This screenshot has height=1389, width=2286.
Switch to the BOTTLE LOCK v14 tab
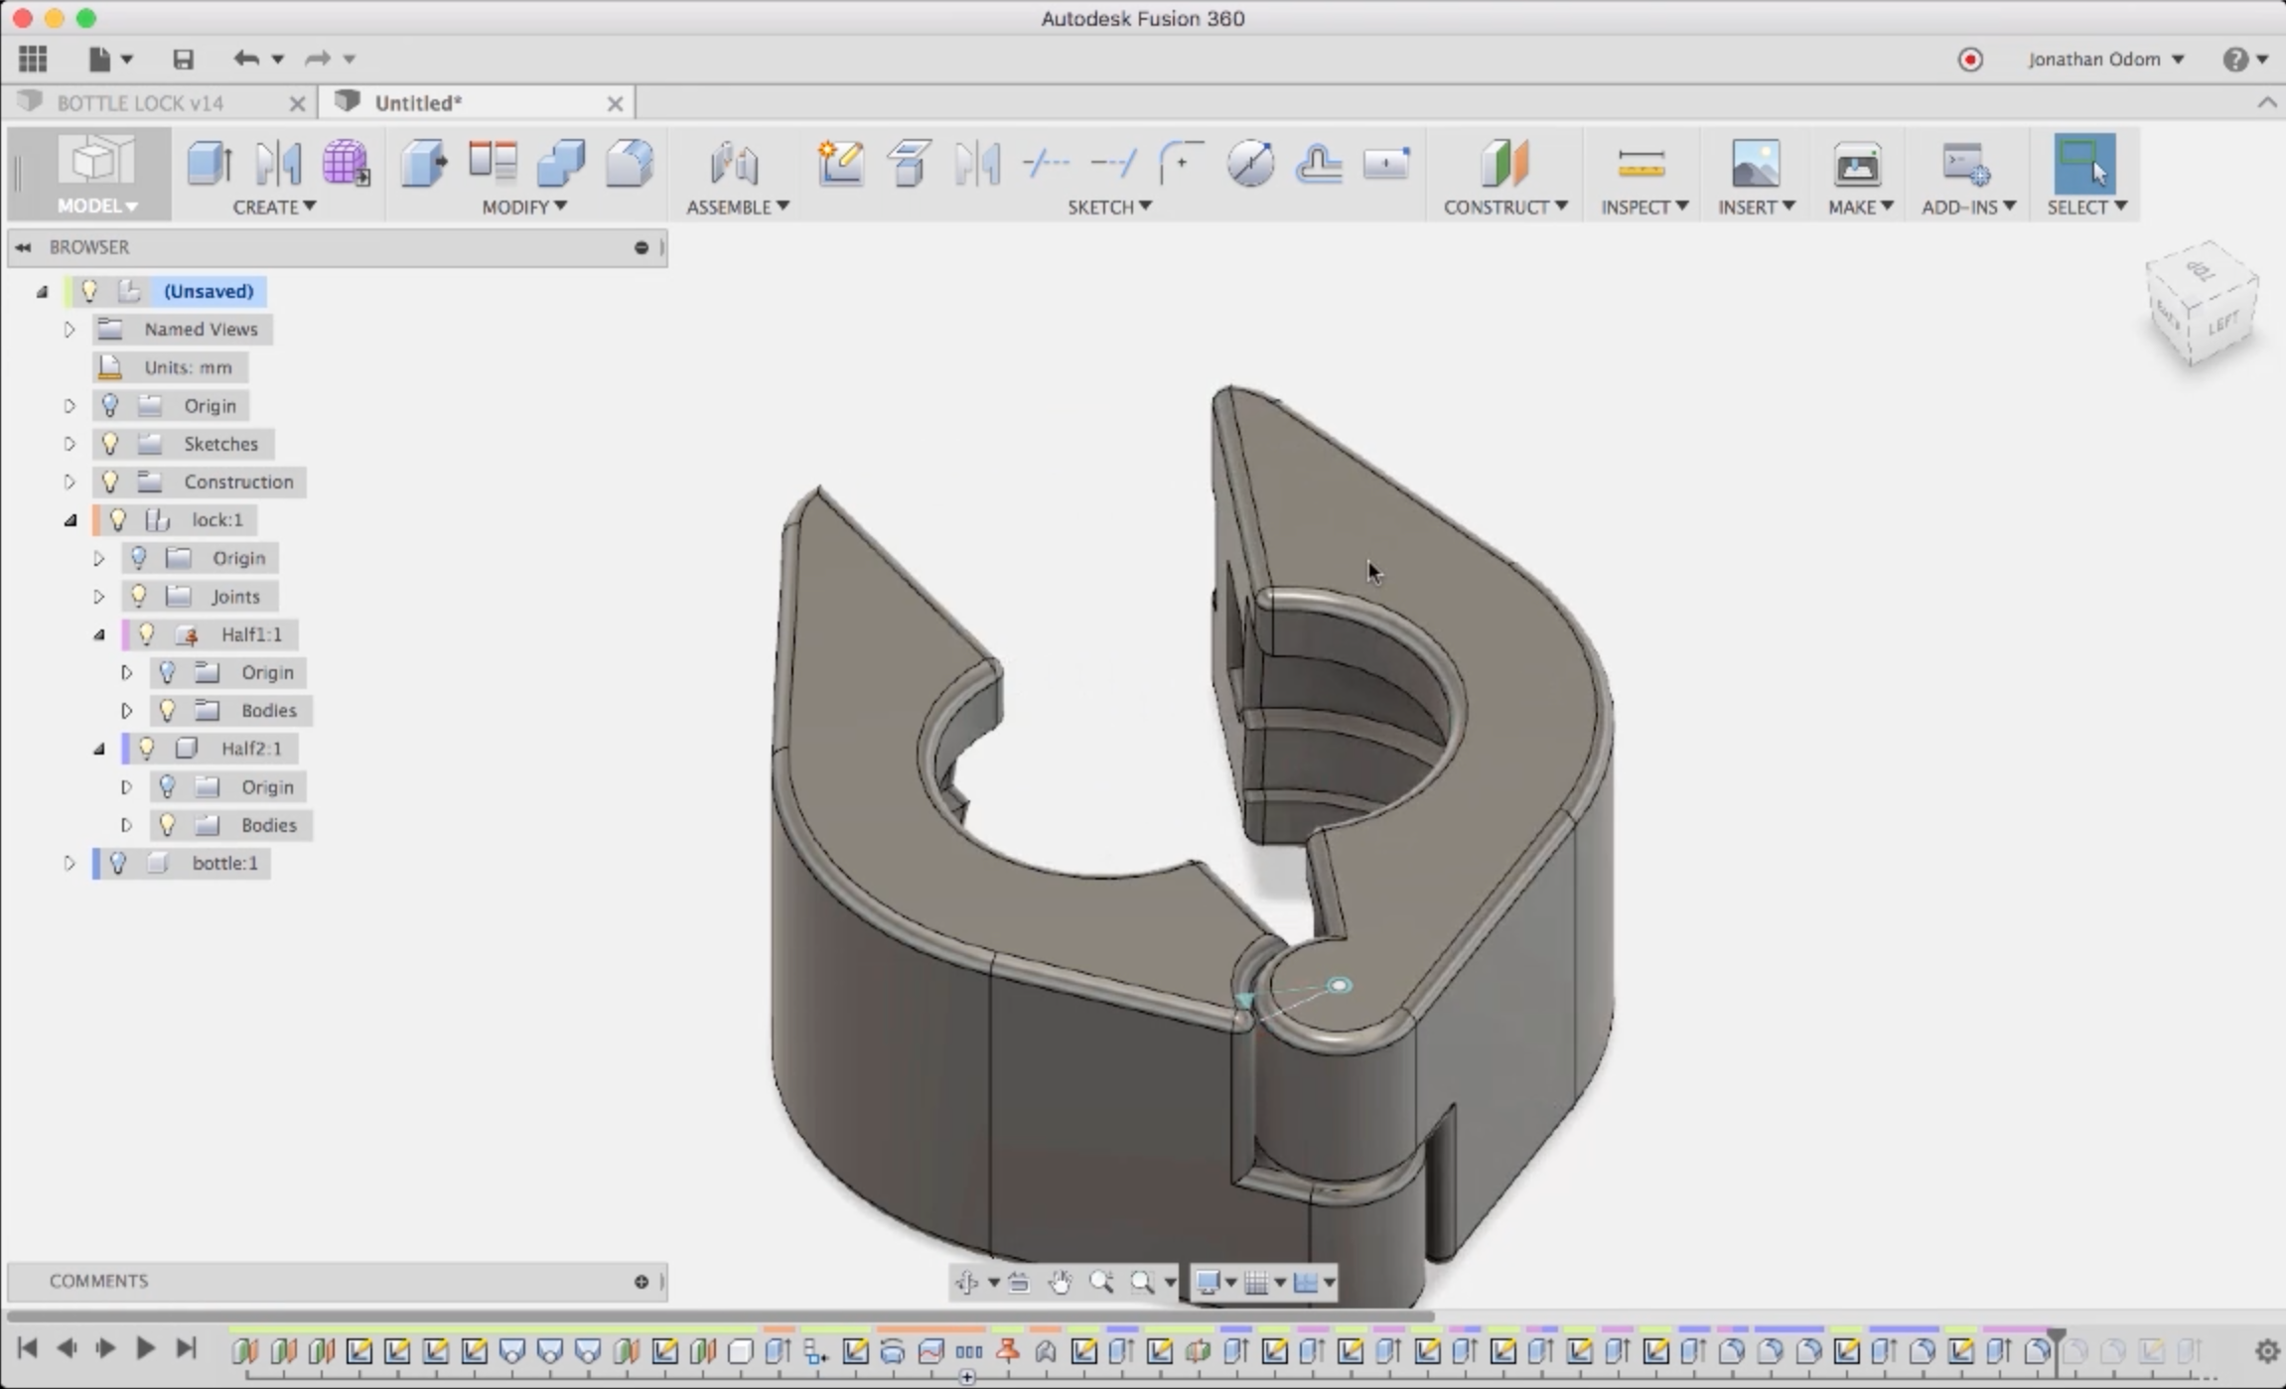[x=140, y=103]
